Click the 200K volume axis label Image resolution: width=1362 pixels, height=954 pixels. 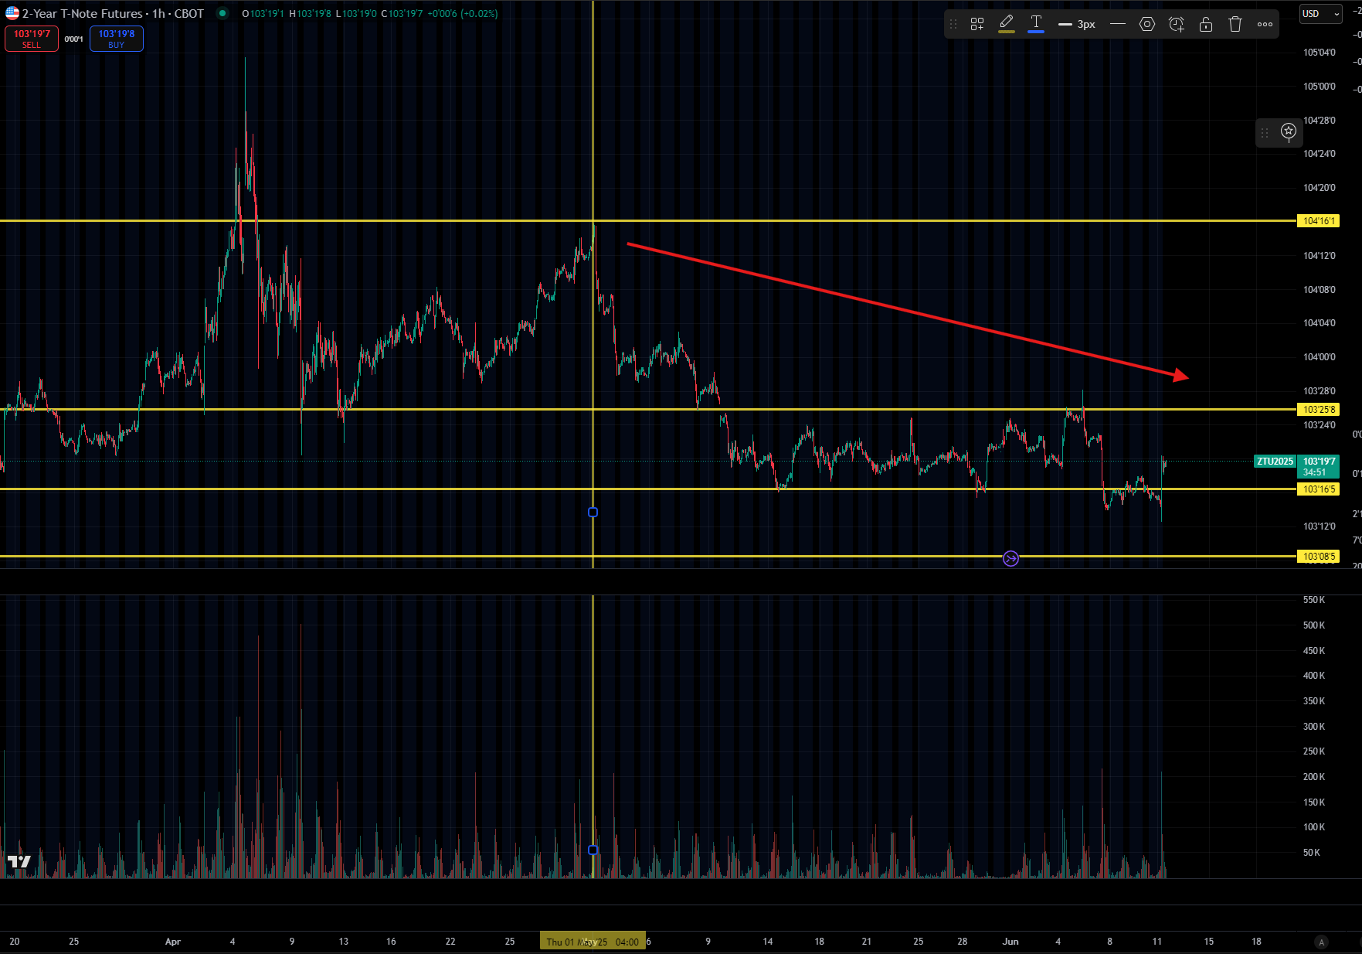(x=1313, y=777)
